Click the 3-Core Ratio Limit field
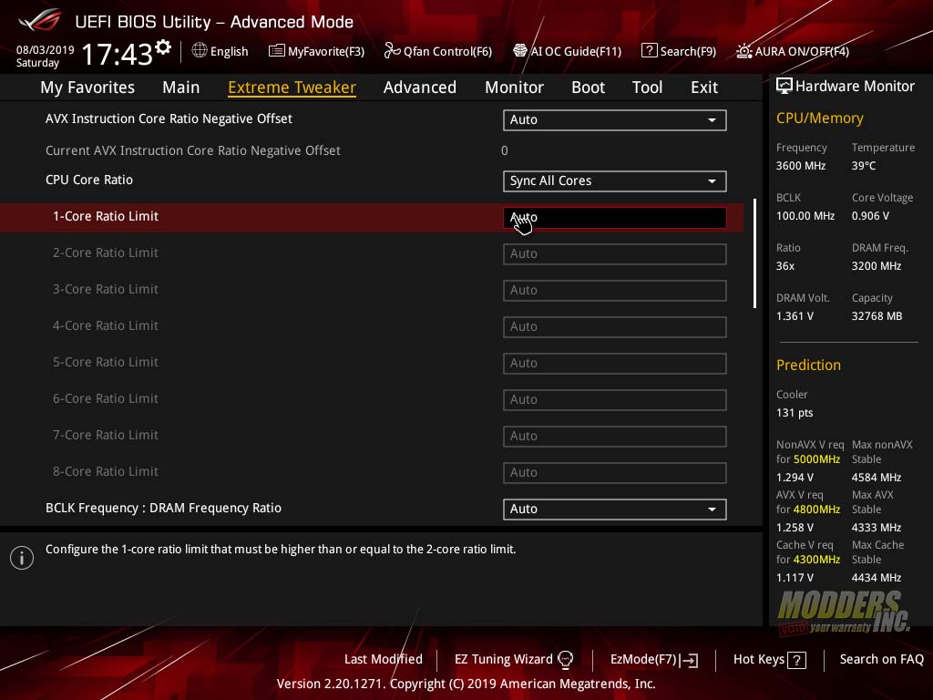This screenshot has height=700, width=933. tap(615, 291)
